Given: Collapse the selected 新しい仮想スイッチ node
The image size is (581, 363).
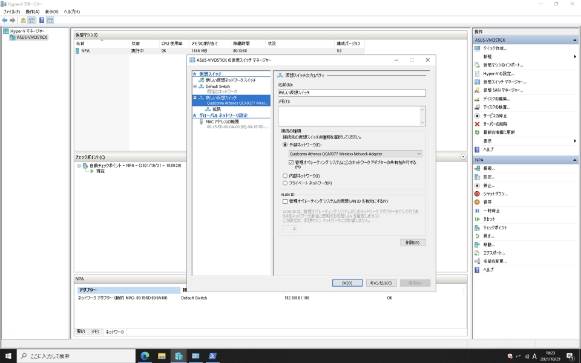Looking at the screenshot, I should point(195,98).
